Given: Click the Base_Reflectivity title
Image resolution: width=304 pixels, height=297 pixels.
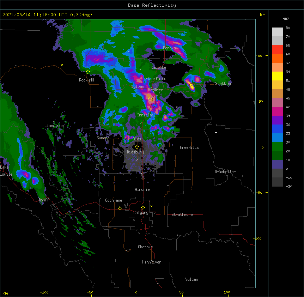Looking at the screenshot, I should [x=152, y=5].
